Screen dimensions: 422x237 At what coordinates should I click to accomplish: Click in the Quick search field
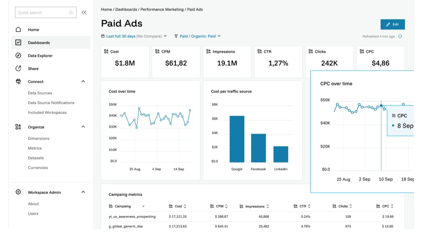click(43, 13)
